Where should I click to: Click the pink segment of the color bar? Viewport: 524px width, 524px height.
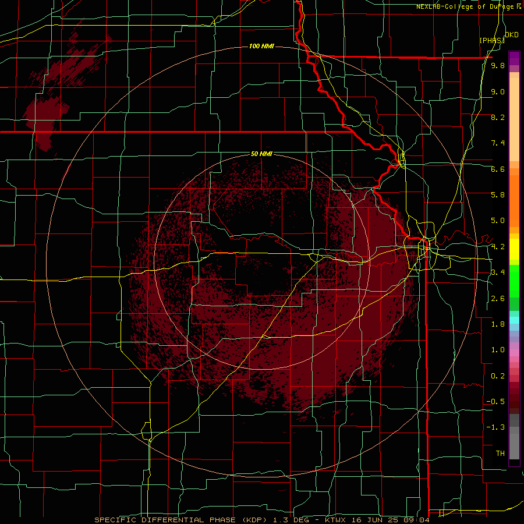tap(514, 352)
